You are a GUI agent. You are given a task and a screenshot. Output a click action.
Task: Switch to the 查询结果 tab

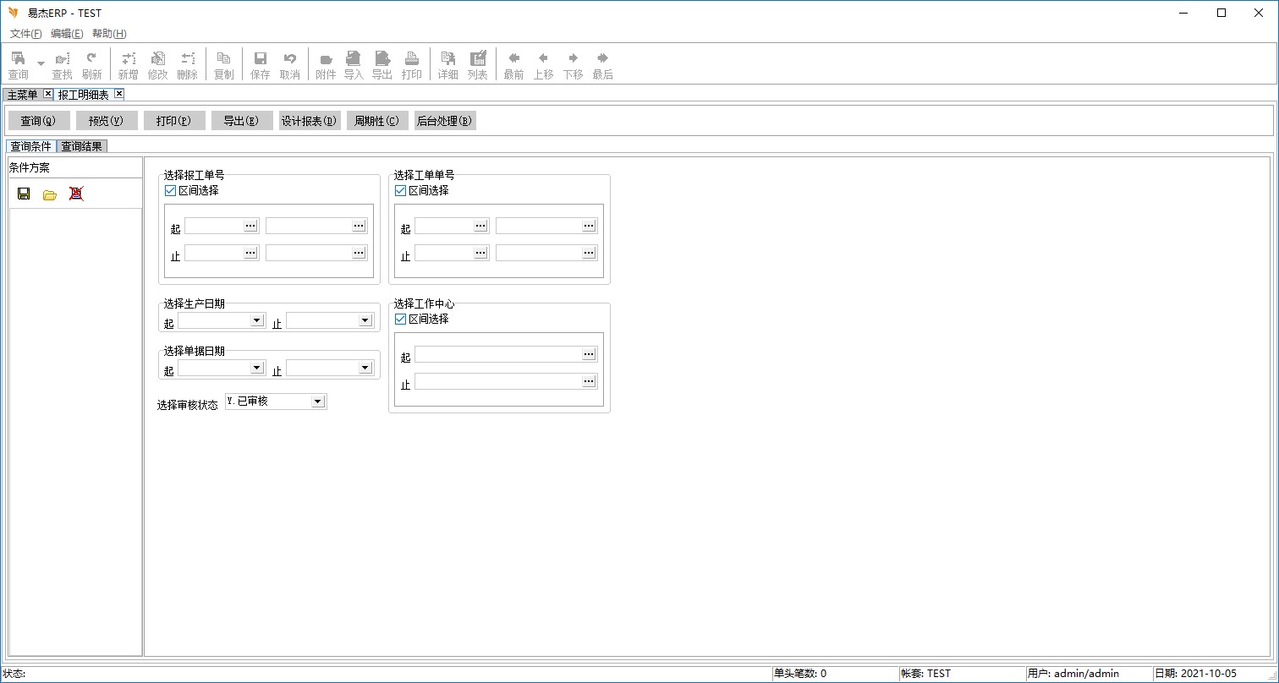(81, 146)
